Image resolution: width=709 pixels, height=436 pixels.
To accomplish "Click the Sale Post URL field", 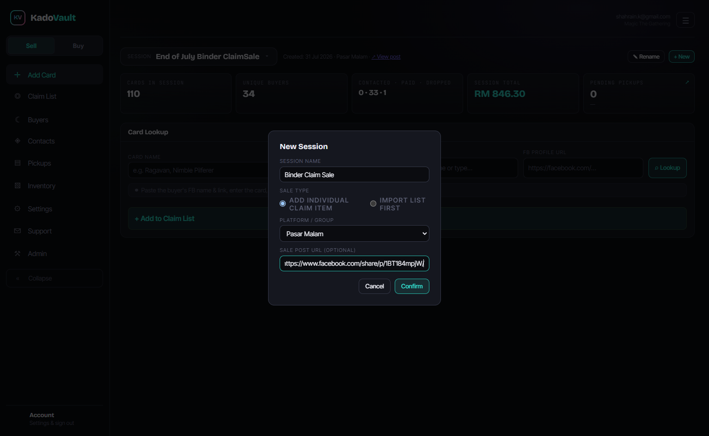I will pyautogui.click(x=354, y=263).
